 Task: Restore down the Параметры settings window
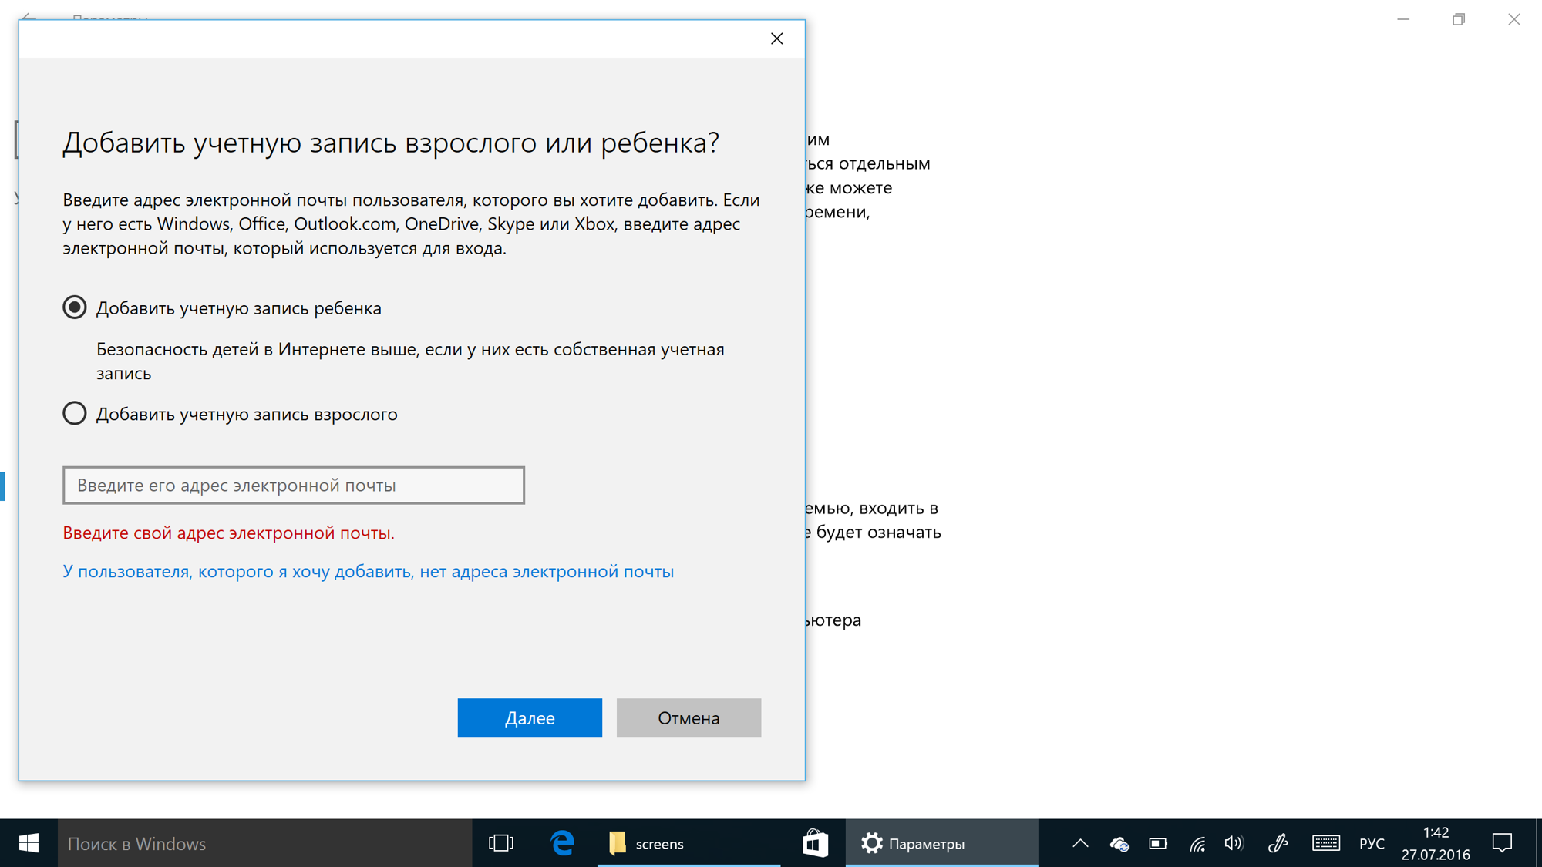1459,19
